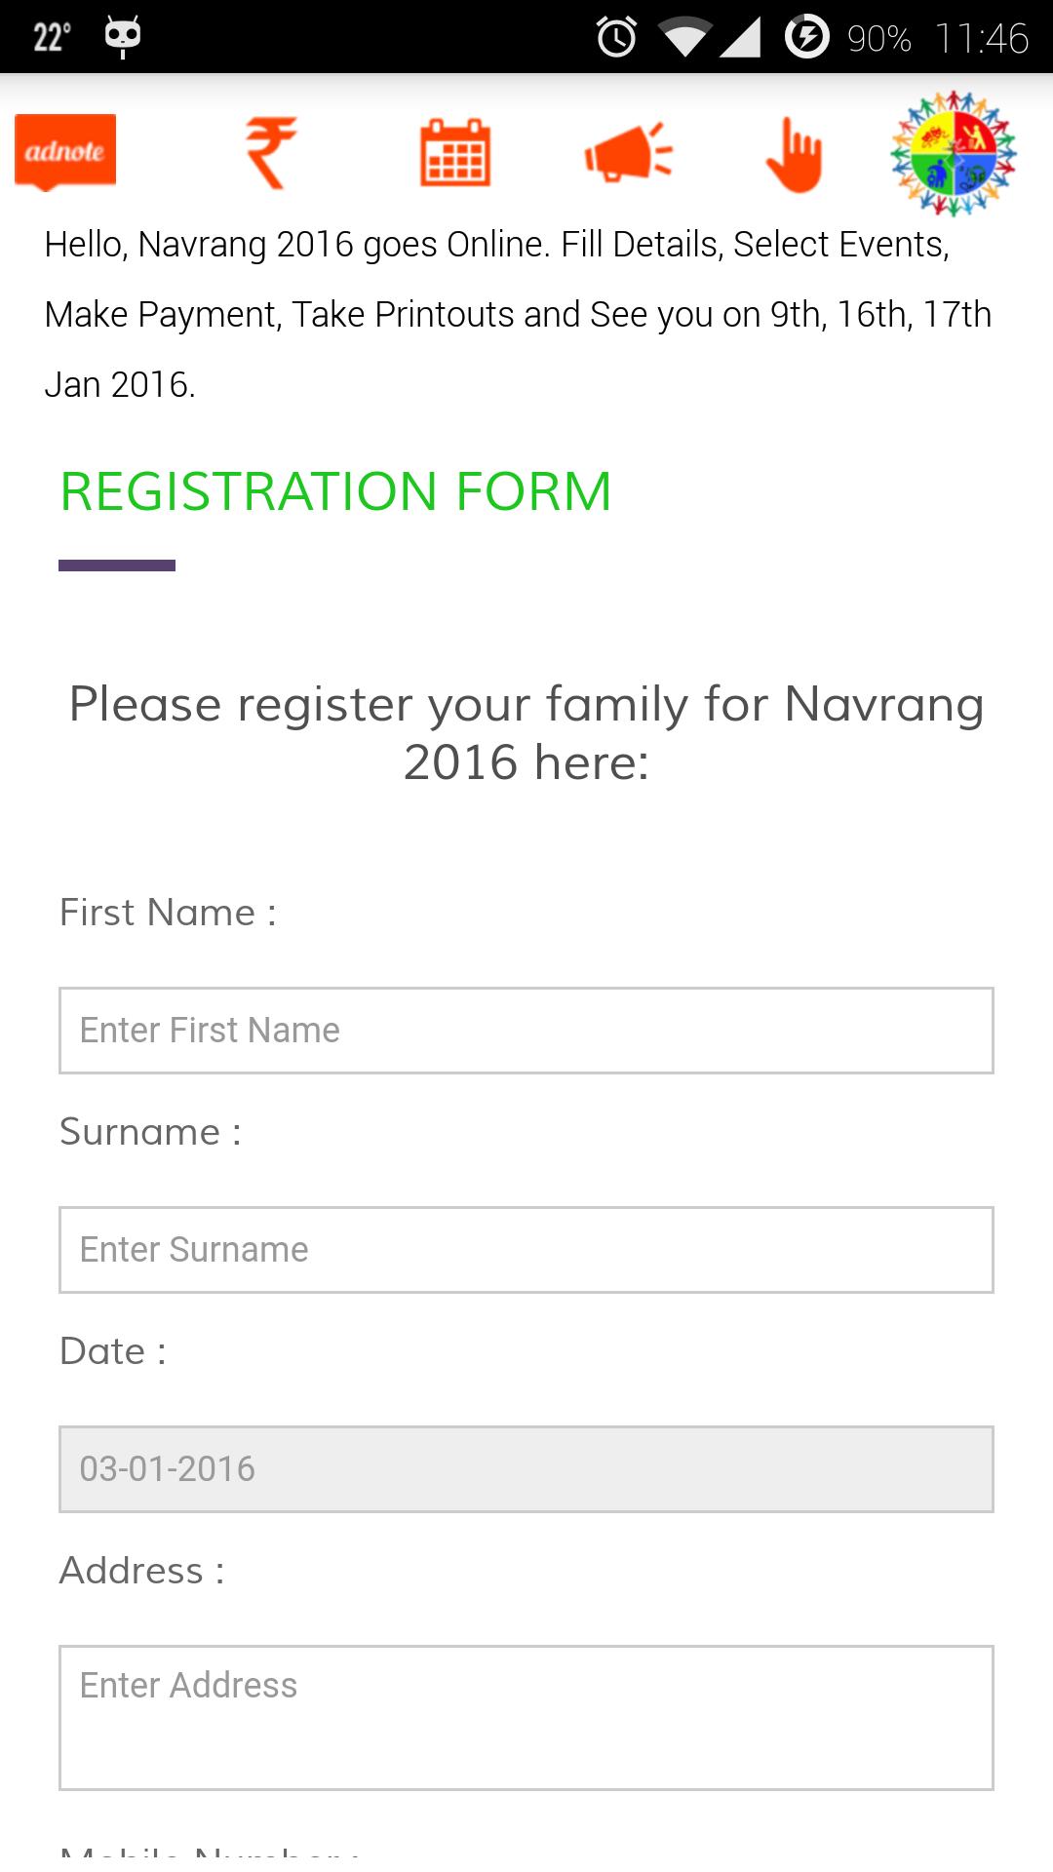The width and height of the screenshot is (1053, 1872).
Task: Open the calendar schedule icon
Action: click(x=455, y=152)
